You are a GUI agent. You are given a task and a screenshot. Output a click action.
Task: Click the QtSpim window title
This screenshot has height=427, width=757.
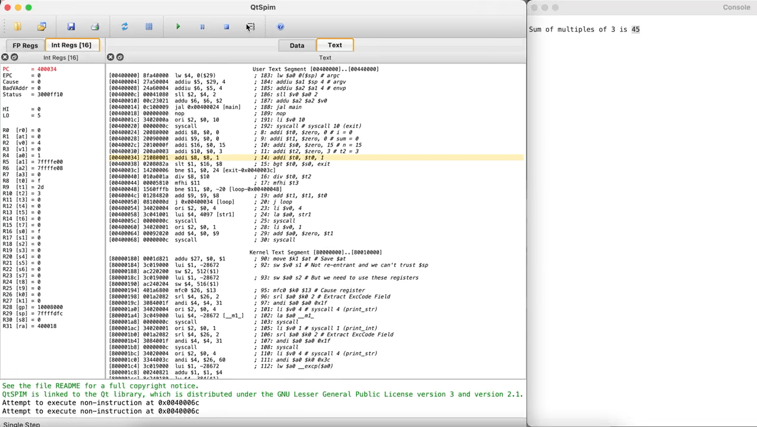(x=263, y=7)
